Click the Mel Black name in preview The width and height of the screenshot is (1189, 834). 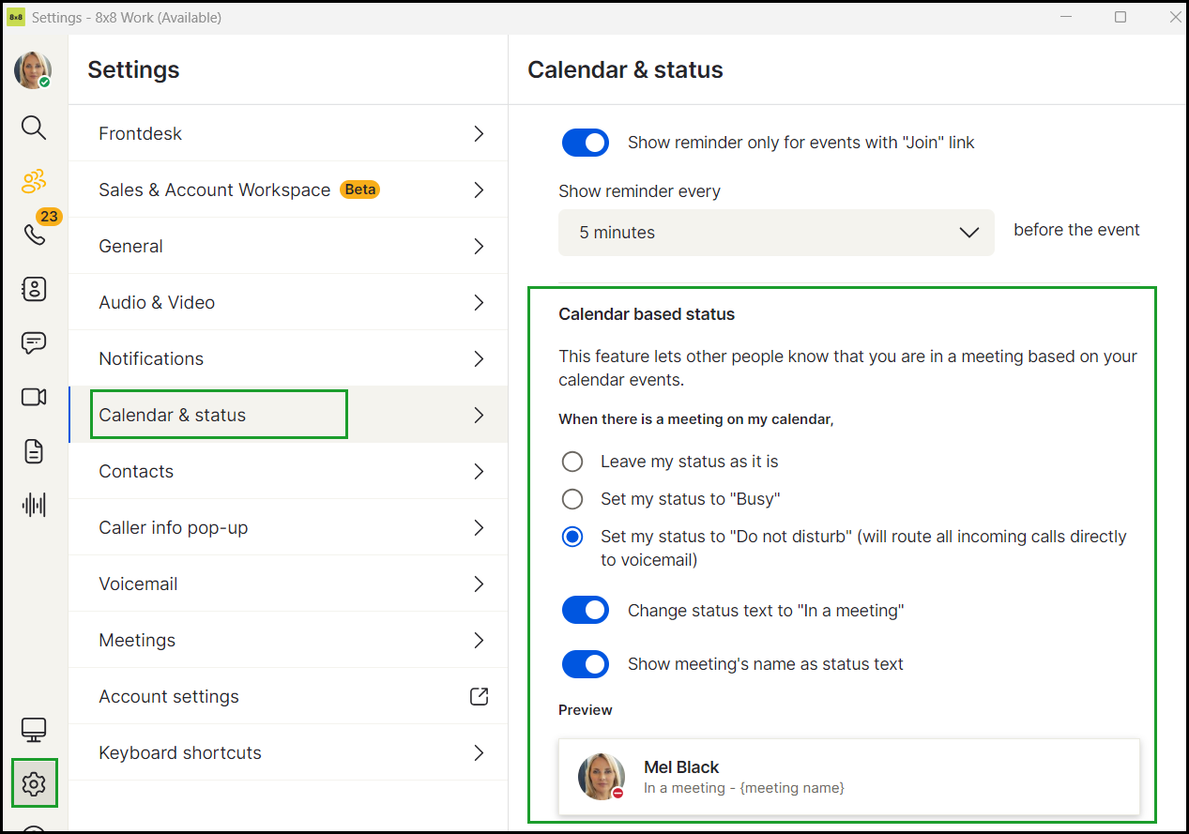[681, 766]
